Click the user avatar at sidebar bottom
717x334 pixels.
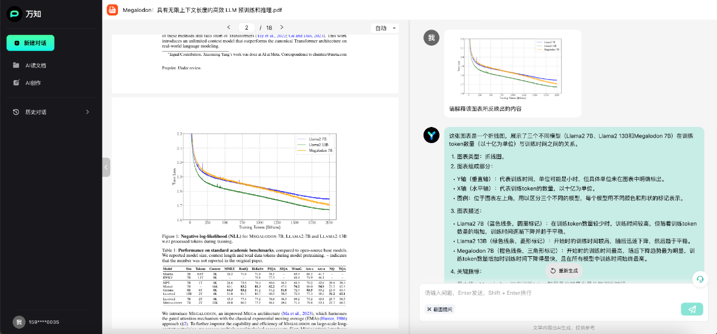[x=19, y=322]
